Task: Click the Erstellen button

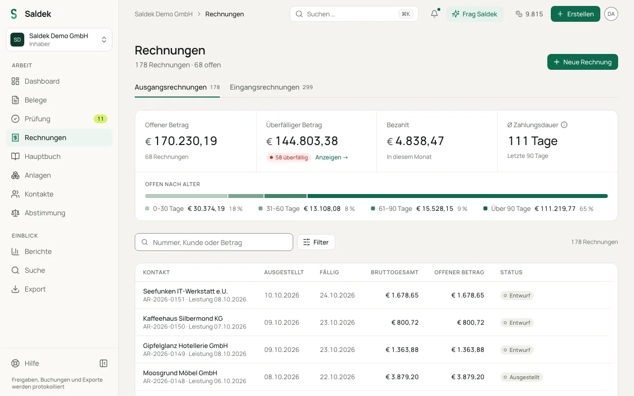Action: pos(576,14)
